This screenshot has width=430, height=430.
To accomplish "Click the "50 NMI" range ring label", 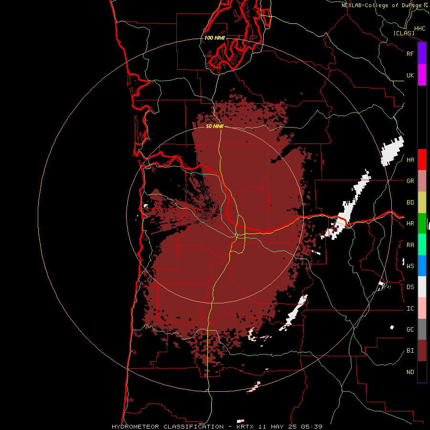I will [x=215, y=127].
